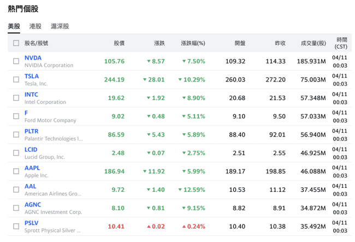The image size is (355, 242).
Task: Click NVDA volume 185.931M
Action: pos(311,61)
